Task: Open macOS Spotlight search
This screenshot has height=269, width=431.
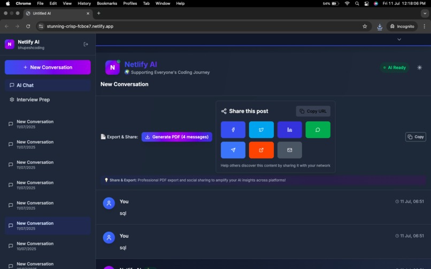Action: 357,4
